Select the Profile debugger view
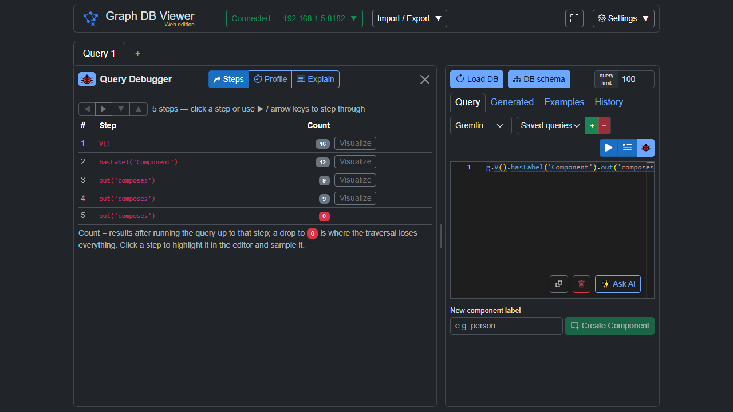Image resolution: width=733 pixels, height=412 pixels. pyautogui.click(x=270, y=79)
